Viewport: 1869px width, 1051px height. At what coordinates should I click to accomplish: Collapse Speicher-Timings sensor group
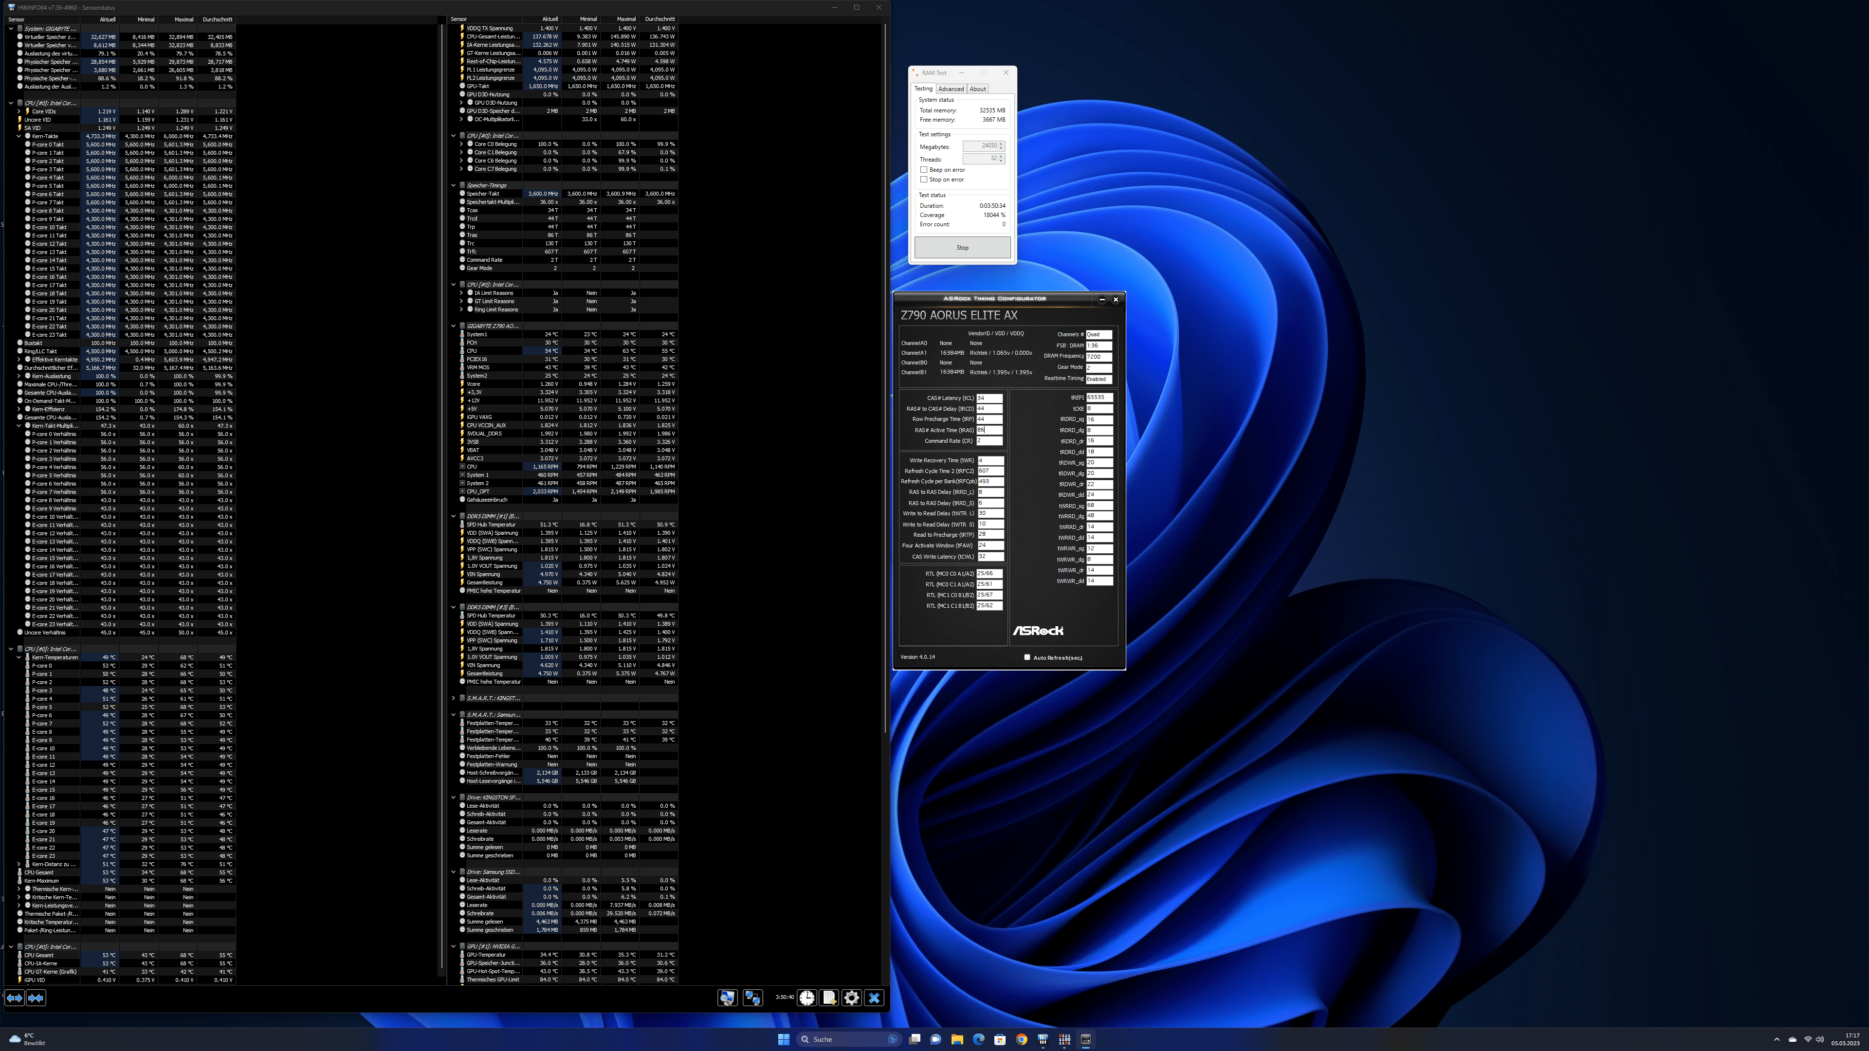click(x=454, y=185)
